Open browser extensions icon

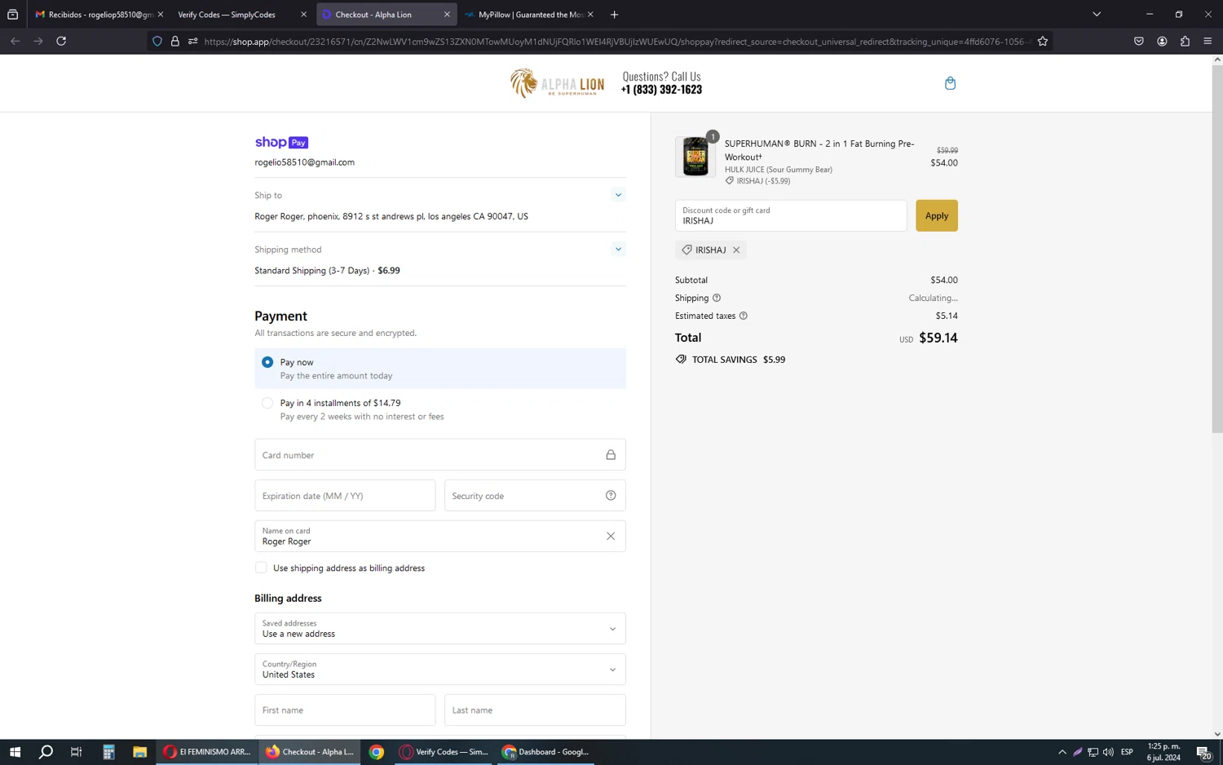tap(1185, 41)
